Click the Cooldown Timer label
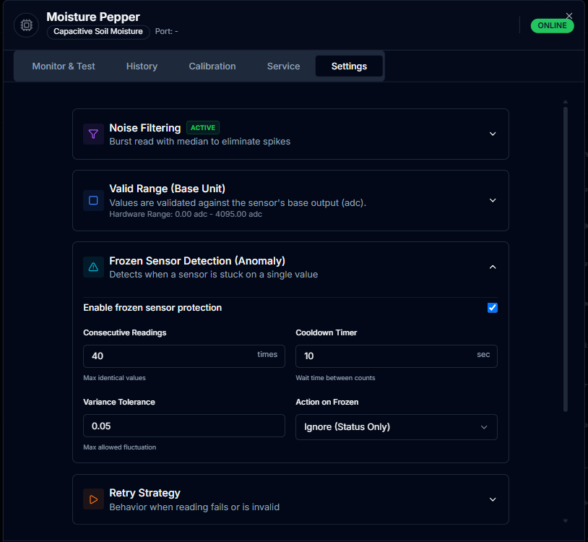Screen dimensions: 588x542 [x=327, y=332]
